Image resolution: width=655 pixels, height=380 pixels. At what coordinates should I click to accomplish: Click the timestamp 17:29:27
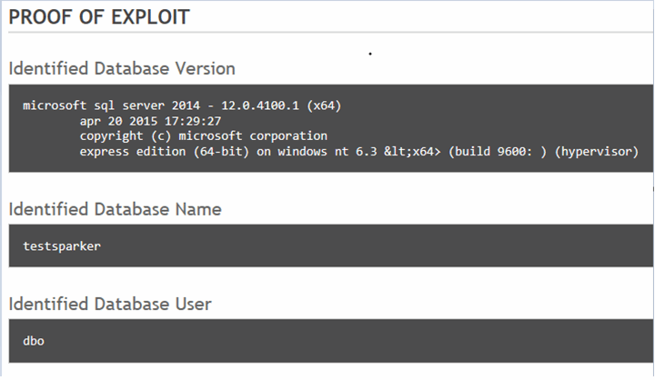191,121
